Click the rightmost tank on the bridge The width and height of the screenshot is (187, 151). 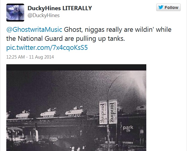tap(74, 111)
